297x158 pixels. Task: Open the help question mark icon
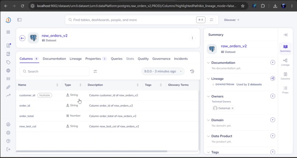[8, 141]
